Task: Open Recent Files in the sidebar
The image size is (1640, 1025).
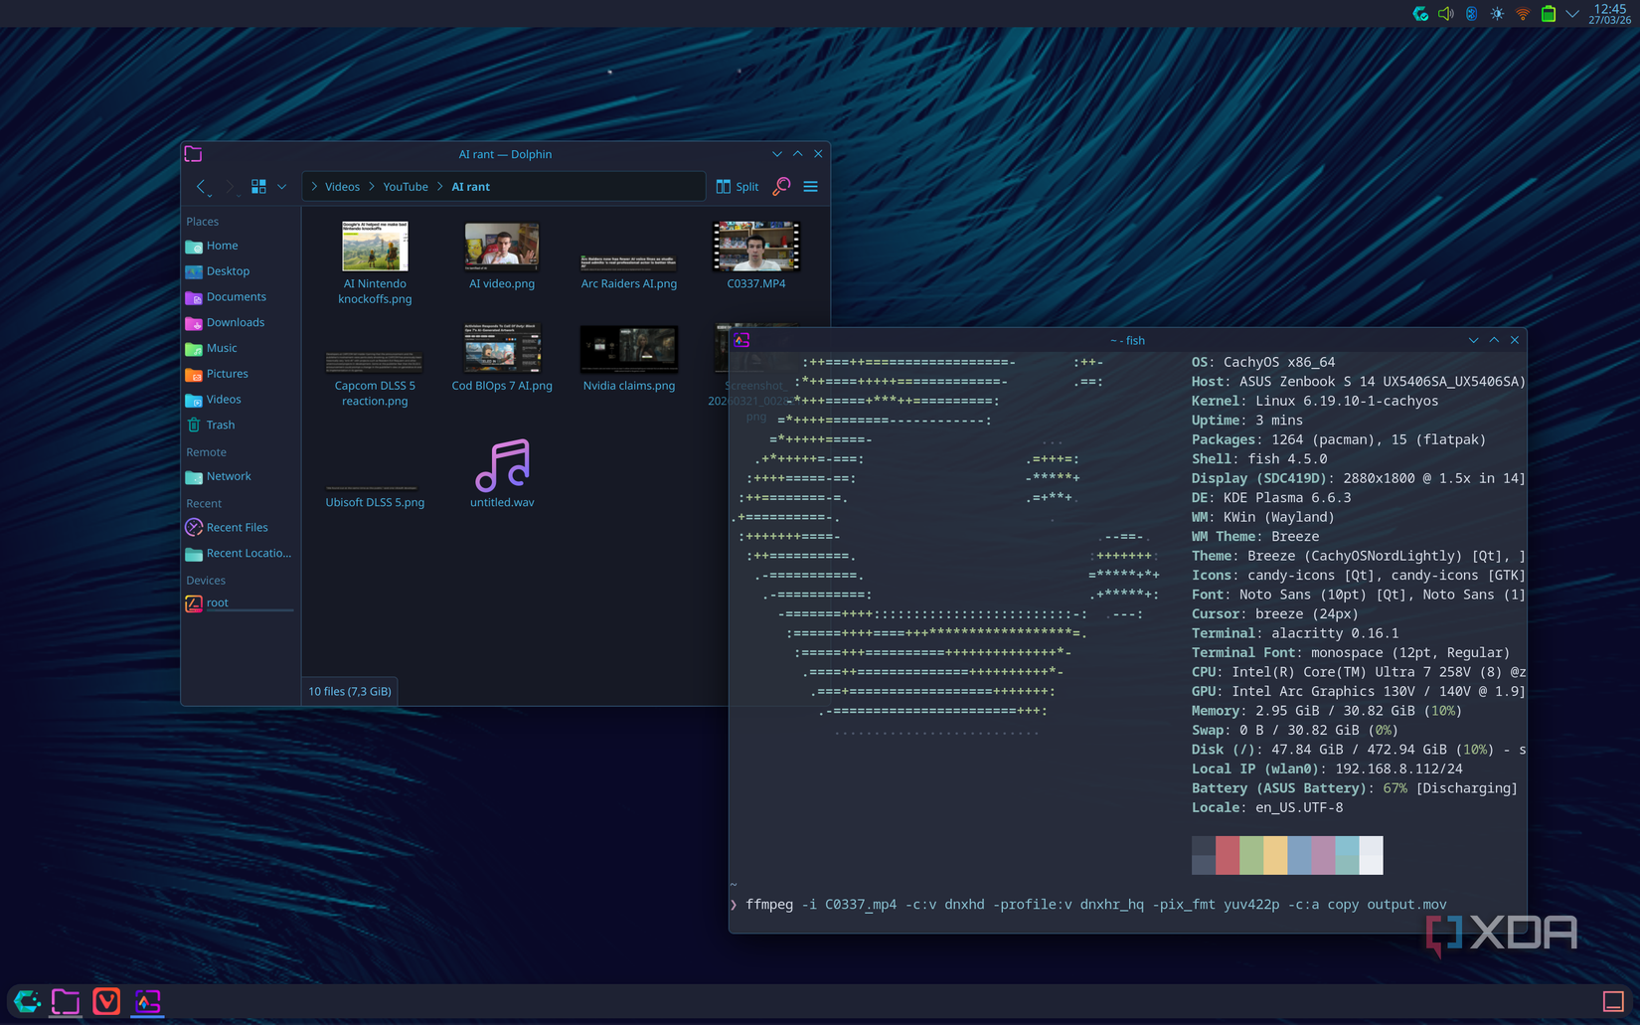Action: [239, 528]
